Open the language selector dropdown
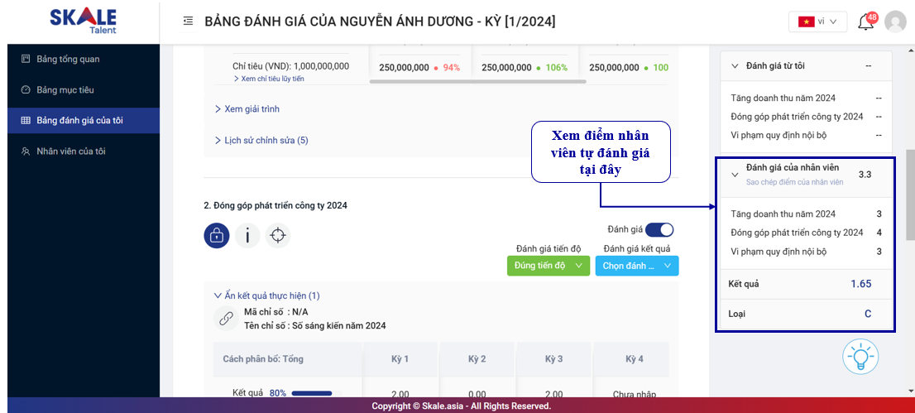Screen dimensions: 915x413 pos(818,22)
